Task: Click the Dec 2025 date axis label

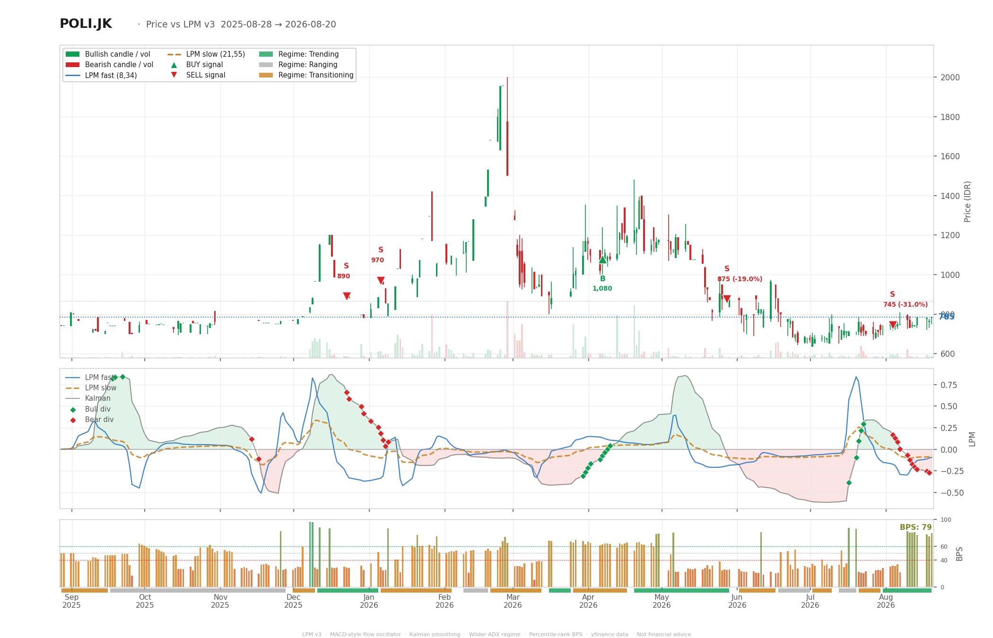Action: click(294, 601)
